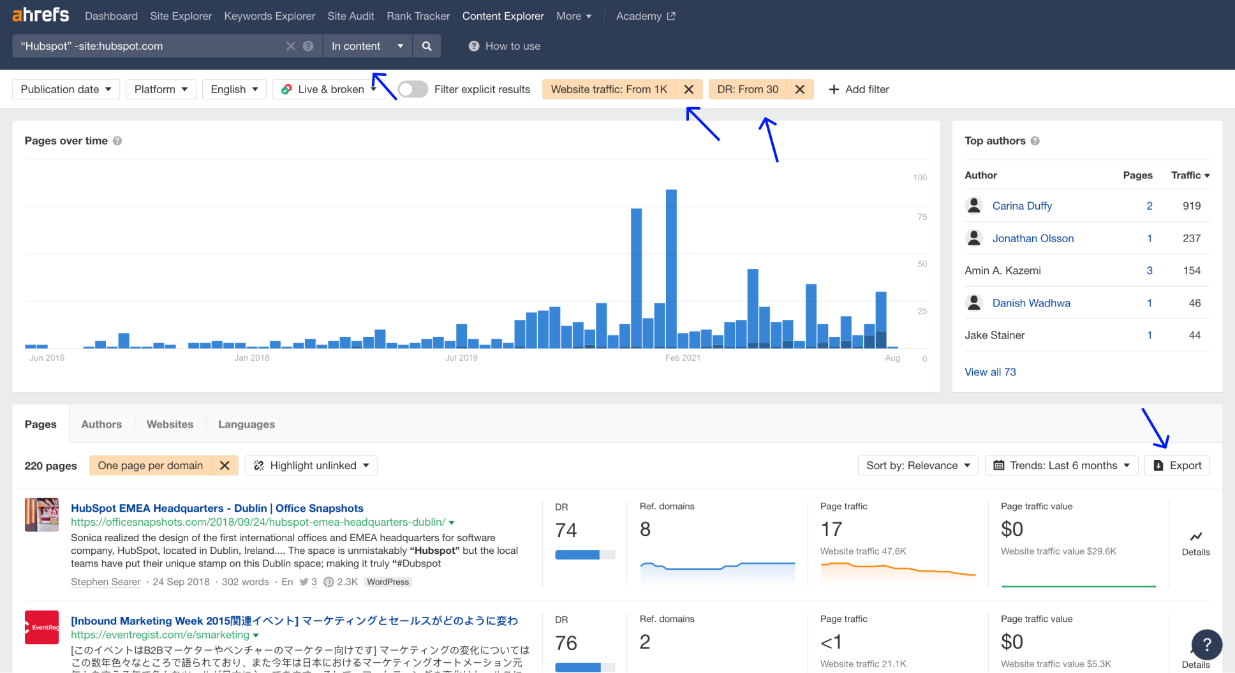Click the calendar icon in Trends selector

coord(999,465)
